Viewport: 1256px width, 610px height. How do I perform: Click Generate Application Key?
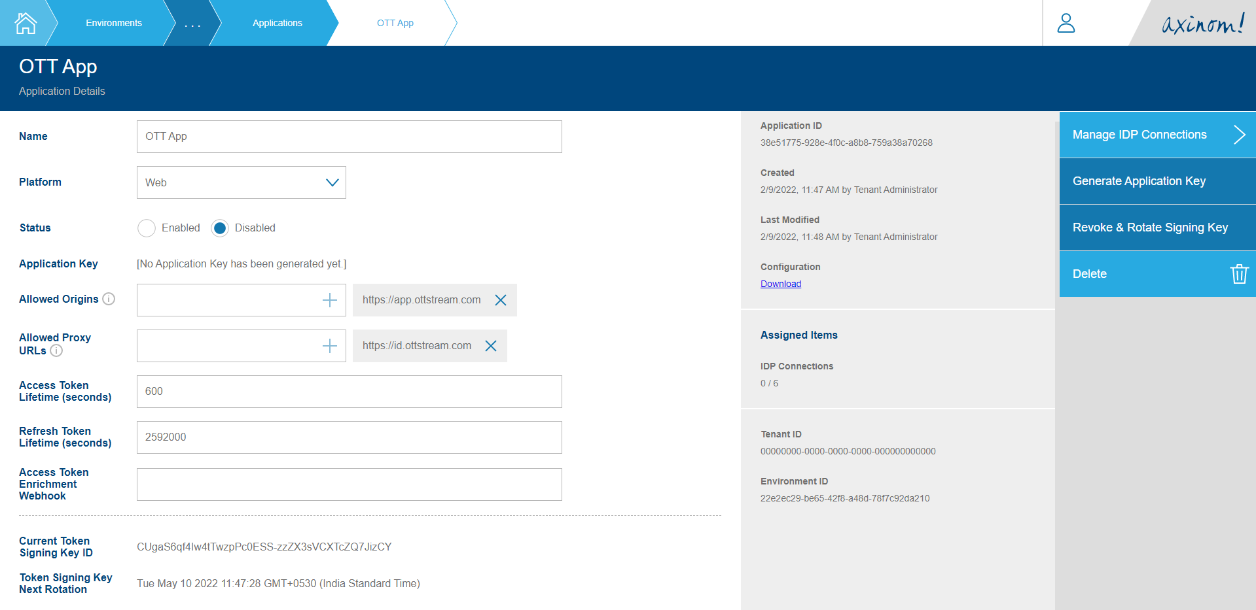pyautogui.click(x=1139, y=180)
